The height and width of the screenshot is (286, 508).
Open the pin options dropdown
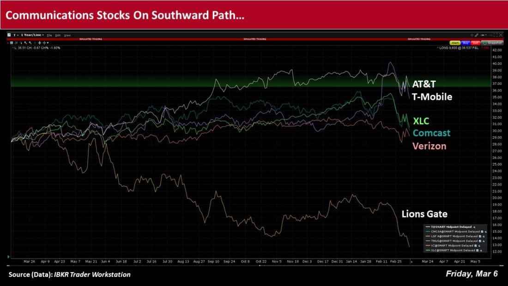click(486, 35)
